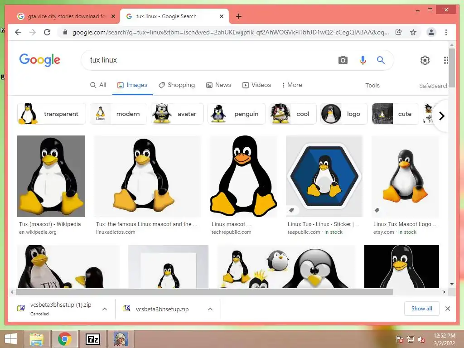Viewport: 464px width, 348px height.
Task: Filter by the avatar chip
Action: (177, 114)
